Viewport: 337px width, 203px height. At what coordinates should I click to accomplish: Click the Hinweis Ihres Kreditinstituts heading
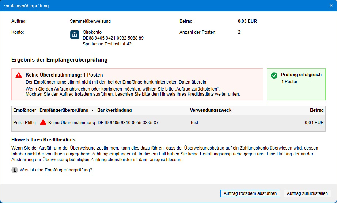coord(43,140)
